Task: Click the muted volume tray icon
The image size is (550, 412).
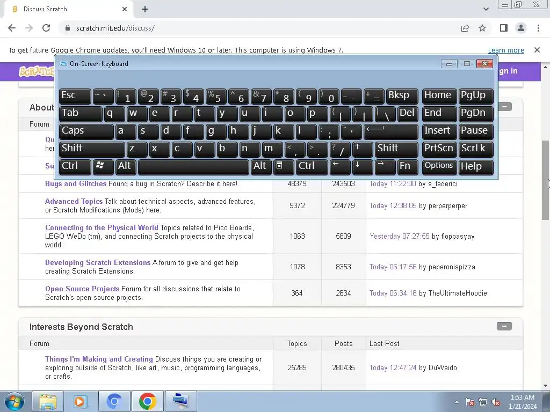Action: (x=496, y=402)
